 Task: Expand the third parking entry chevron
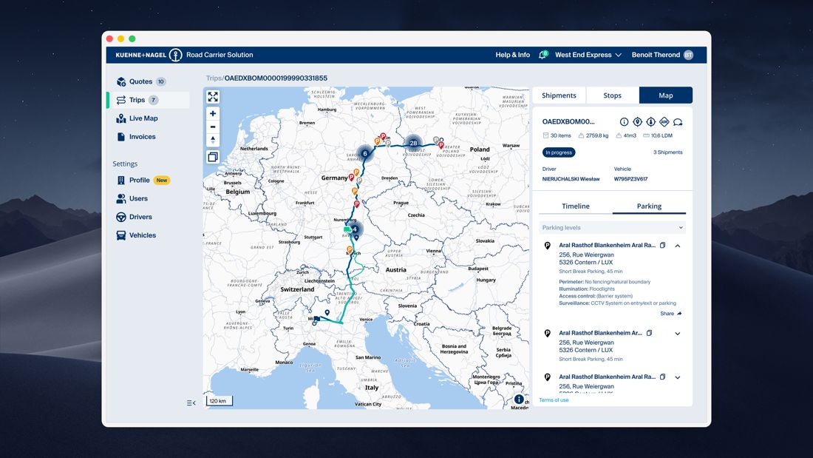(678, 377)
